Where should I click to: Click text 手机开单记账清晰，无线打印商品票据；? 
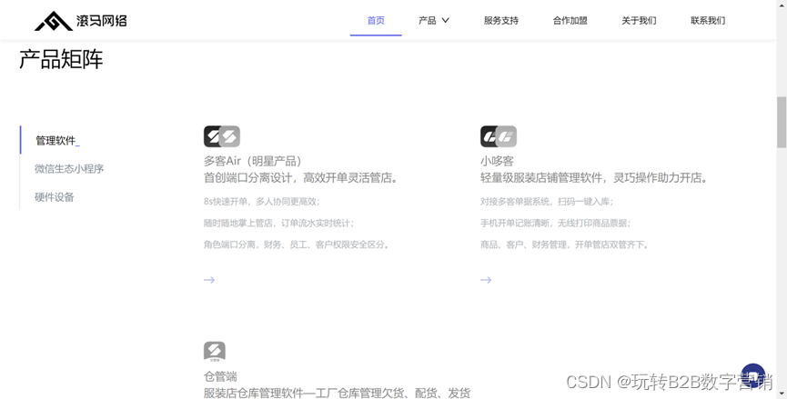coord(556,223)
